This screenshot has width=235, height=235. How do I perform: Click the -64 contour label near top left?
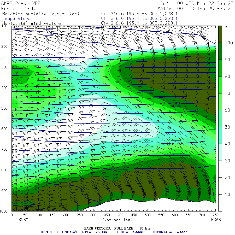(x=48, y=33)
